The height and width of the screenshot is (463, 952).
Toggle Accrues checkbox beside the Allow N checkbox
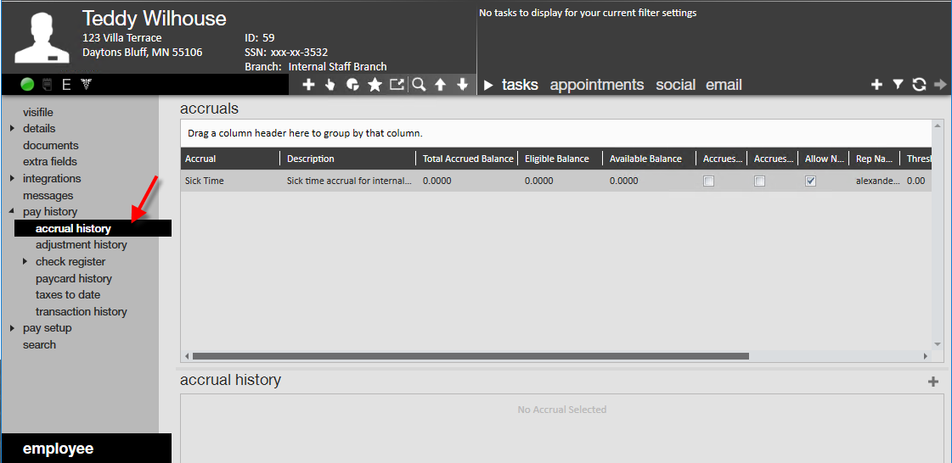759,181
